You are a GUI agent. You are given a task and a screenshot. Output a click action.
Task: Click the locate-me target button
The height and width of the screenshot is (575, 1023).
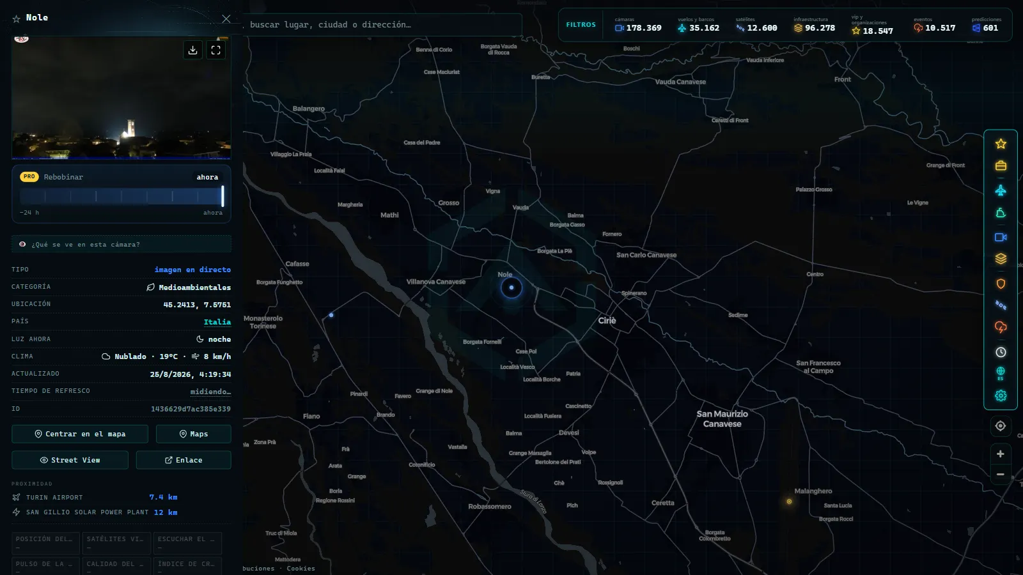1001,426
